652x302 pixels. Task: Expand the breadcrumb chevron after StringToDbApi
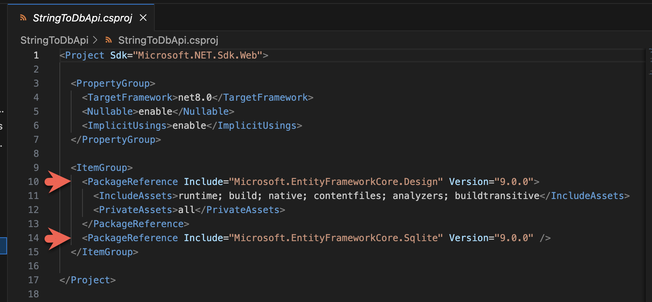click(x=95, y=40)
